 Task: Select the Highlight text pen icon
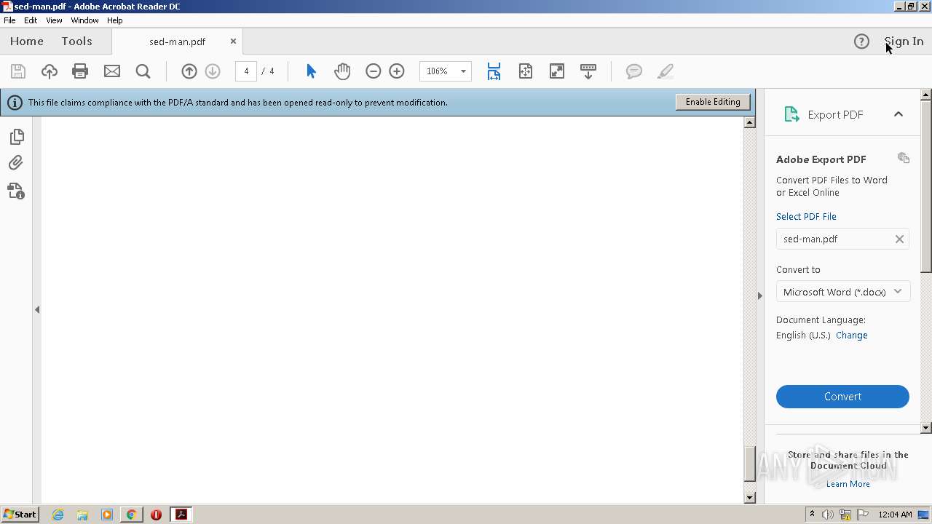[x=665, y=71]
